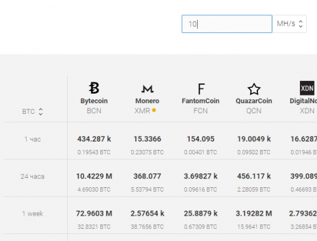This screenshot has width=317, height=241.
Task: Open the Monero coin name link
Action: click(147, 101)
